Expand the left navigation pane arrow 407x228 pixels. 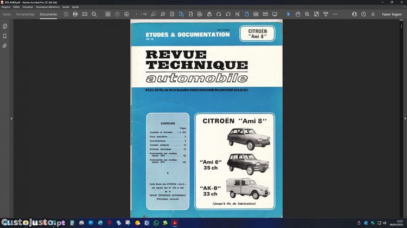coord(11,118)
